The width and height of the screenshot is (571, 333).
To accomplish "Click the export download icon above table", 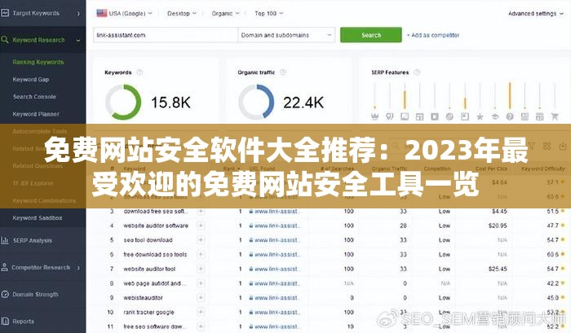I will 563,146.
